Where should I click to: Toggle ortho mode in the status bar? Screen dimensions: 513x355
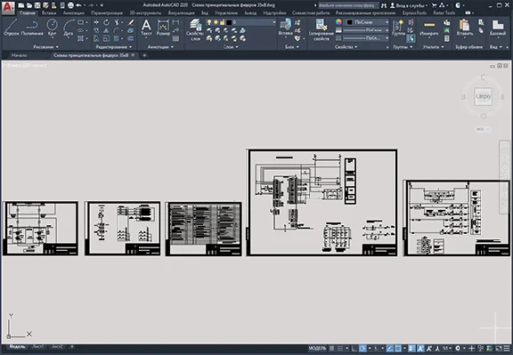(x=354, y=349)
